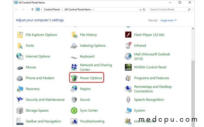Click the Recovery icon
Viewport: 204px width, 127px height.
pyautogui.click(x=20, y=89)
